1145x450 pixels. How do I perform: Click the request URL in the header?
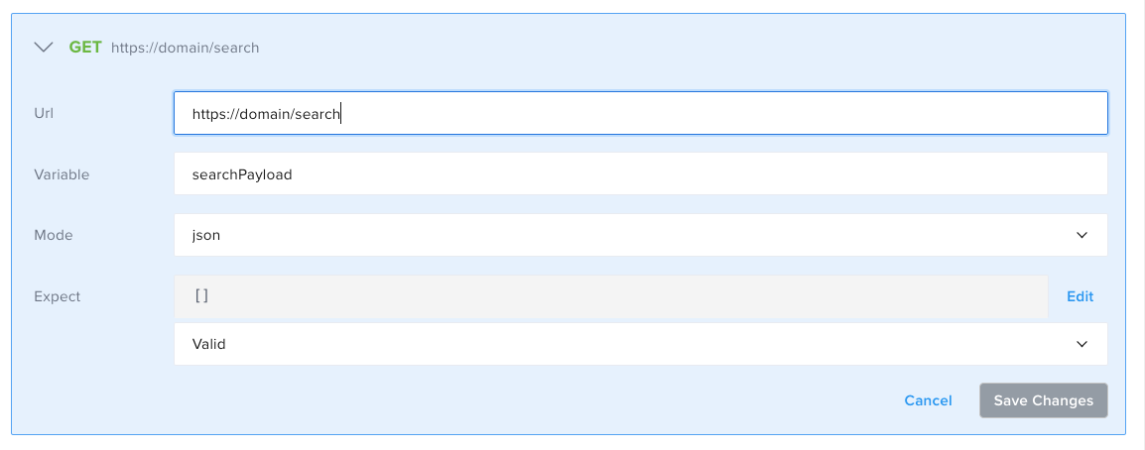coord(185,48)
